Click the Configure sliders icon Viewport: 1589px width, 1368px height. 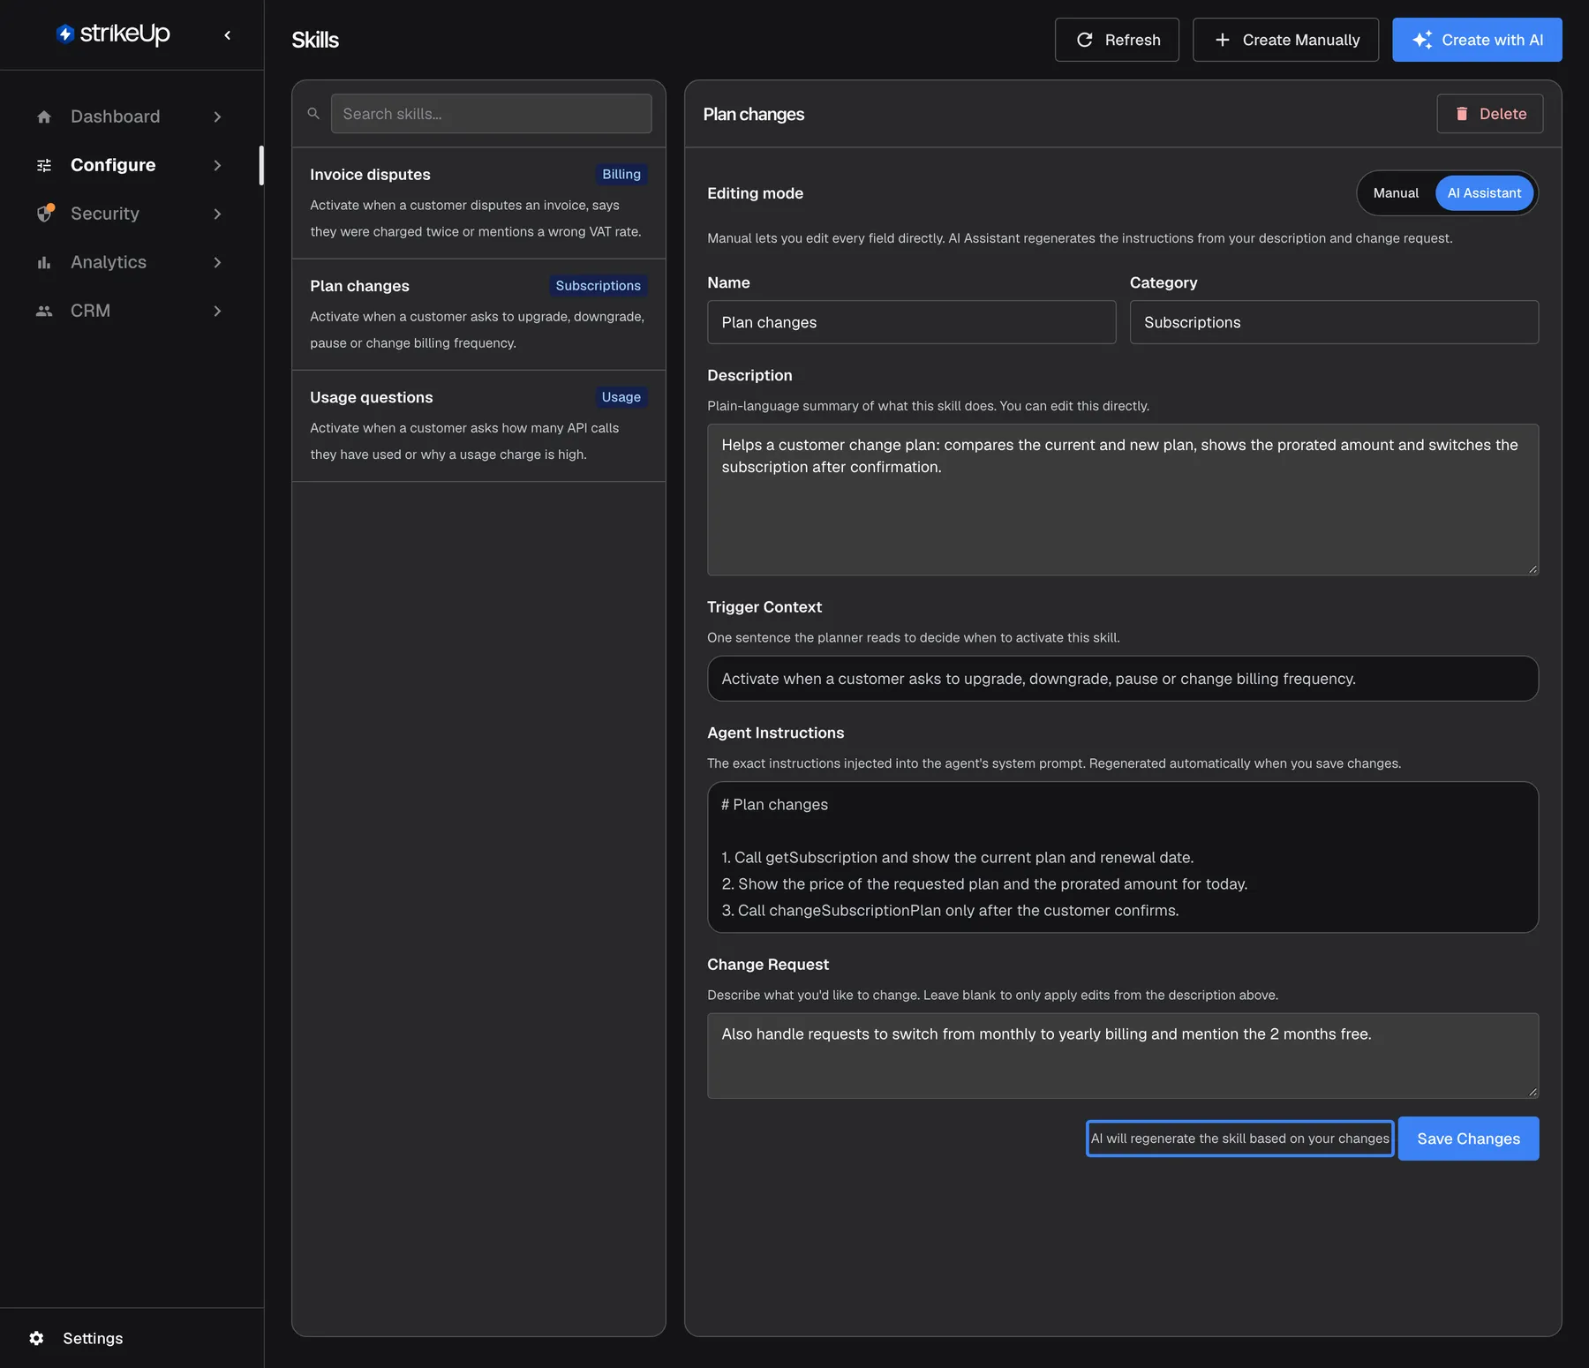[x=44, y=165]
